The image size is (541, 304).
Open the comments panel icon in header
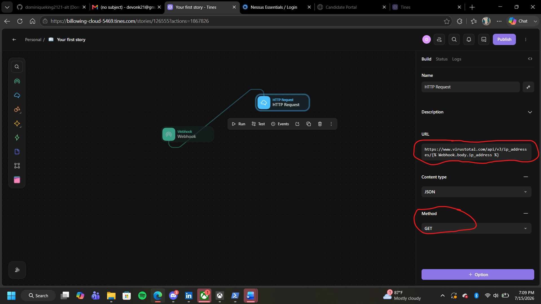click(x=484, y=39)
